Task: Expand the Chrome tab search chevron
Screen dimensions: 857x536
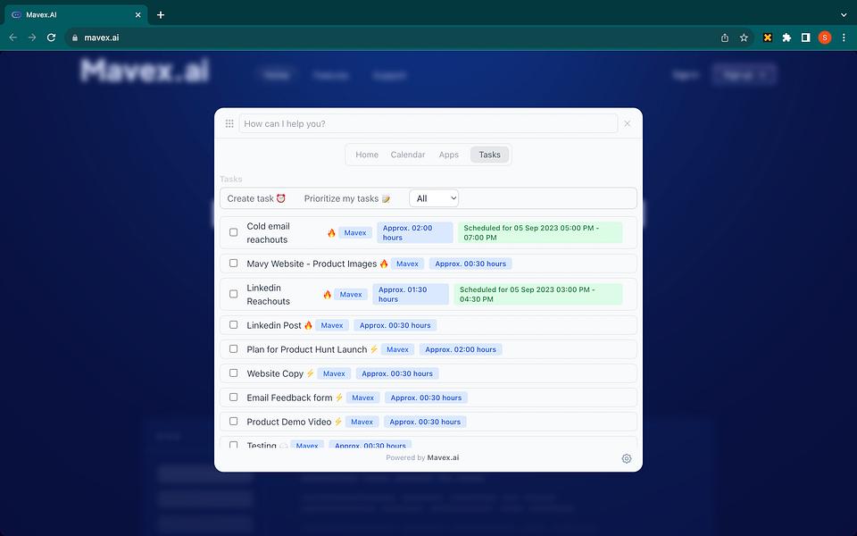Action: click(x=844, y=15)
